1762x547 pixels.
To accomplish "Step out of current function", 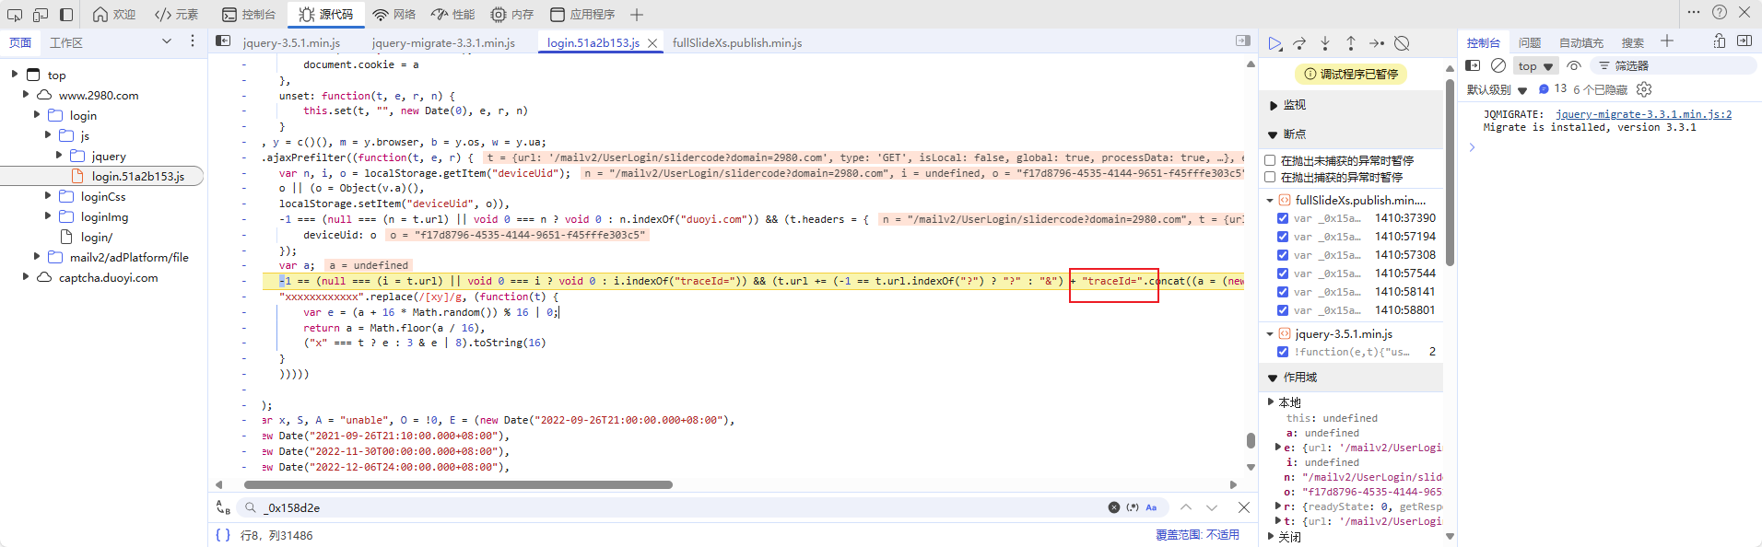I will point(1351,43).
